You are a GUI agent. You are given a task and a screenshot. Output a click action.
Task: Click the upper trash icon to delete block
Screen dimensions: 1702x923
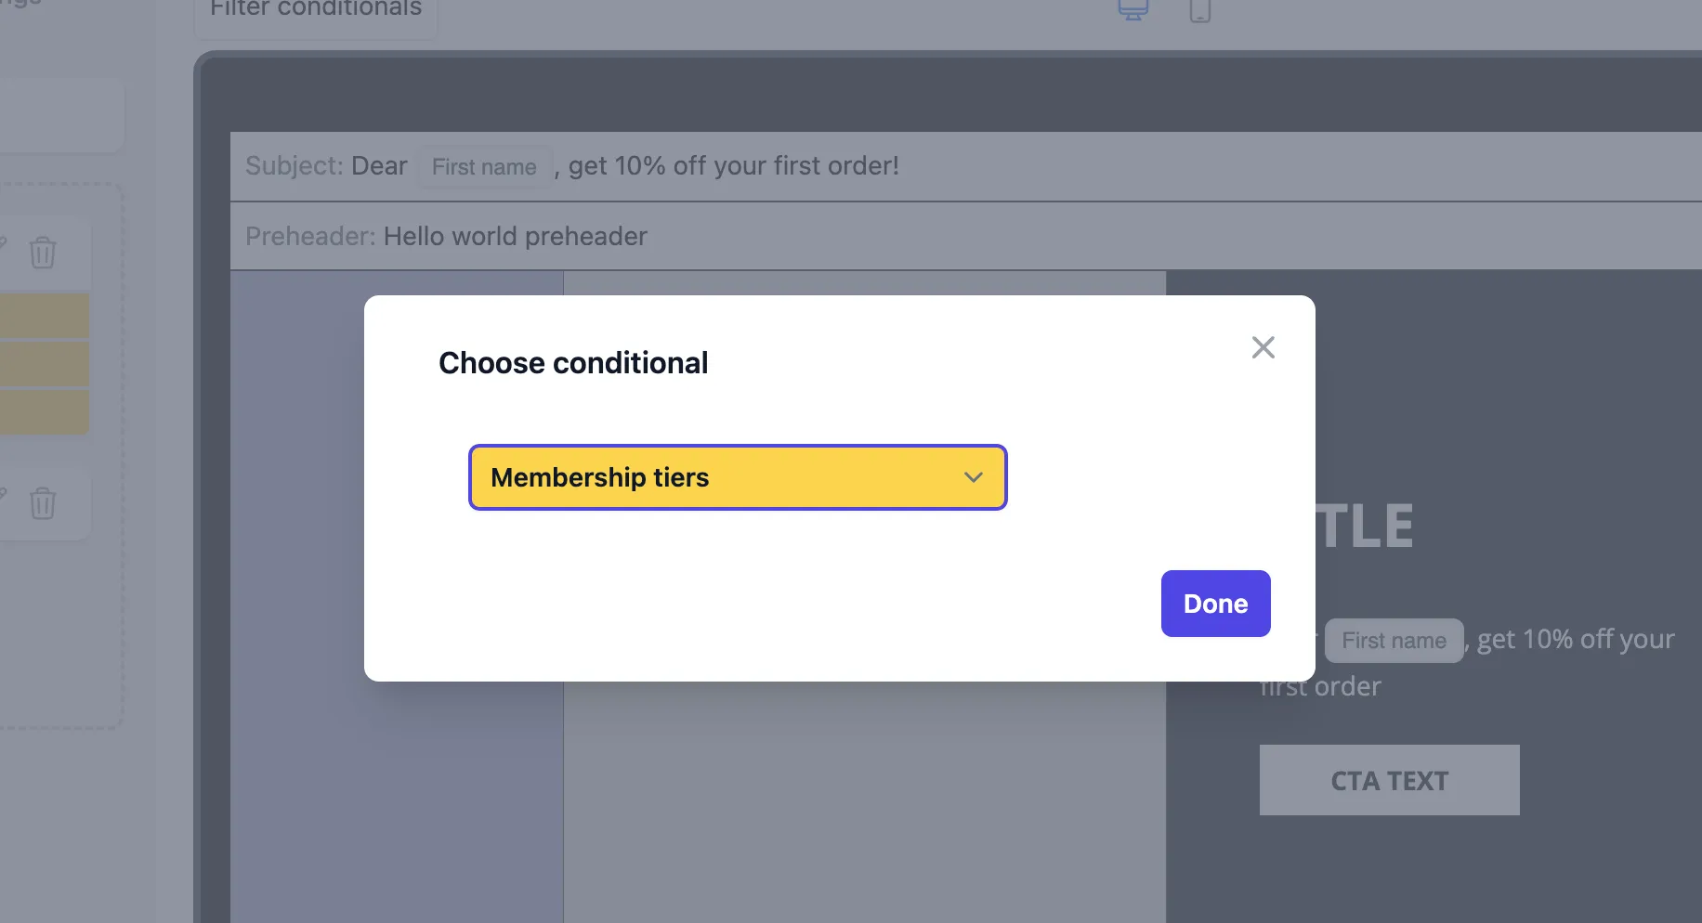coord(43,252)
